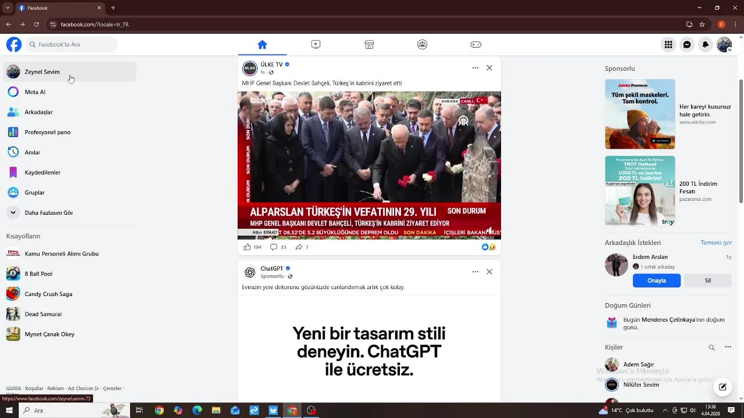Open the Marketplace tab
This screenshot has width=744, height=418.
pyautogui.click(x=369, y=45)
